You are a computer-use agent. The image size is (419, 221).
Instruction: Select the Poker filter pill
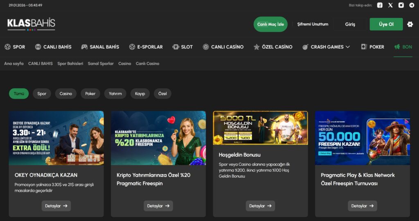[x=90, y=94]
